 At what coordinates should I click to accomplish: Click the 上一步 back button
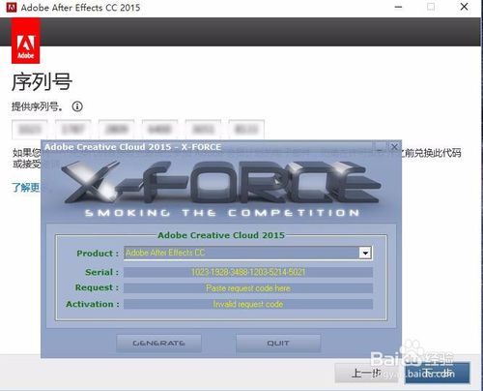click(367, 374)
